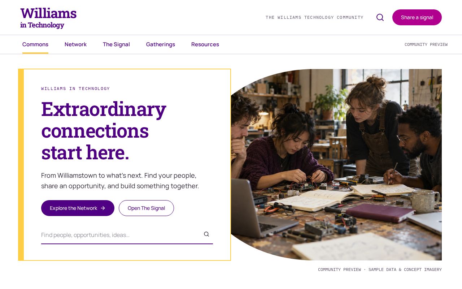Open the Williams in Technology logo
This screenshot has height=289, width=462.
coord(48,17)
